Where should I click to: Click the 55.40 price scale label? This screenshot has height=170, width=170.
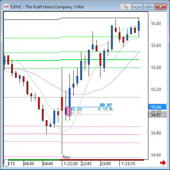tap(156, 68)
